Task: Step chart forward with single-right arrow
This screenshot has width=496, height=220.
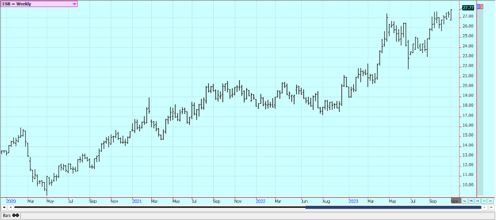Action: click(x=485, y=207)
